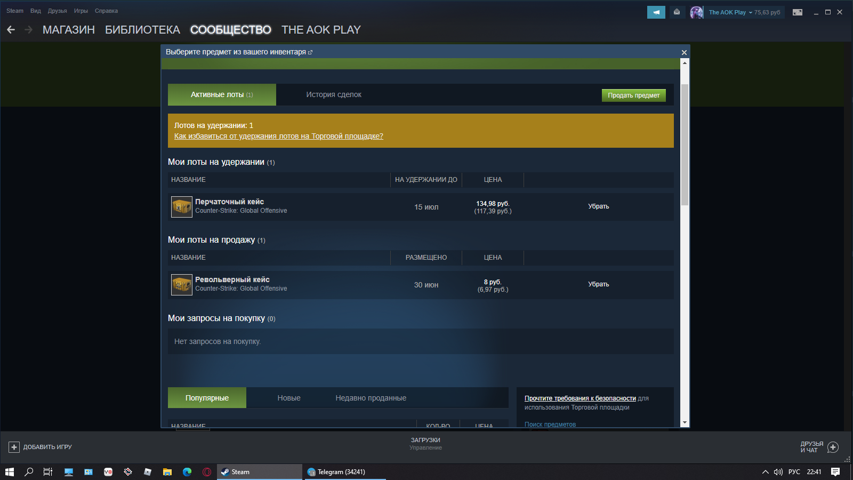
Task: Show hidden system tray icons
Action: point(766,472)
